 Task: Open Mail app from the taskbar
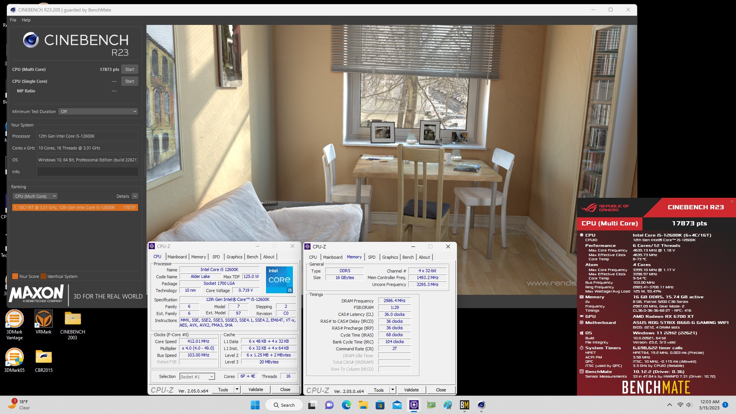point(397,405)
